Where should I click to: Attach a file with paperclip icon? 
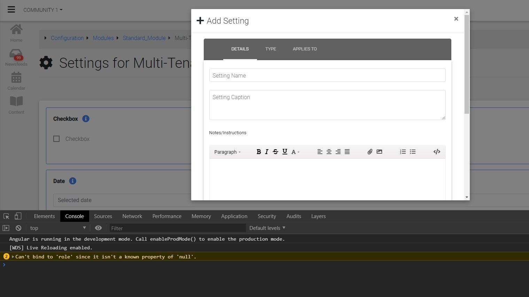[x=370, y=152]
